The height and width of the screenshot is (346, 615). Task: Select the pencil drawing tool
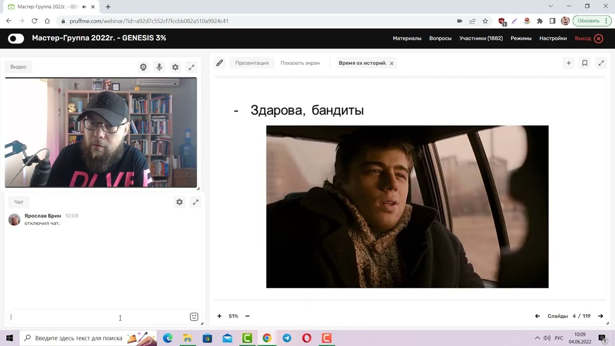(220, 63)
